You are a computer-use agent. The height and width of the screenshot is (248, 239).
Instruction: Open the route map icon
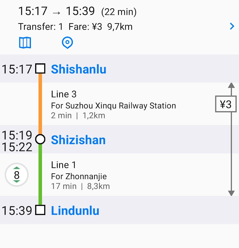click(25, 43)
